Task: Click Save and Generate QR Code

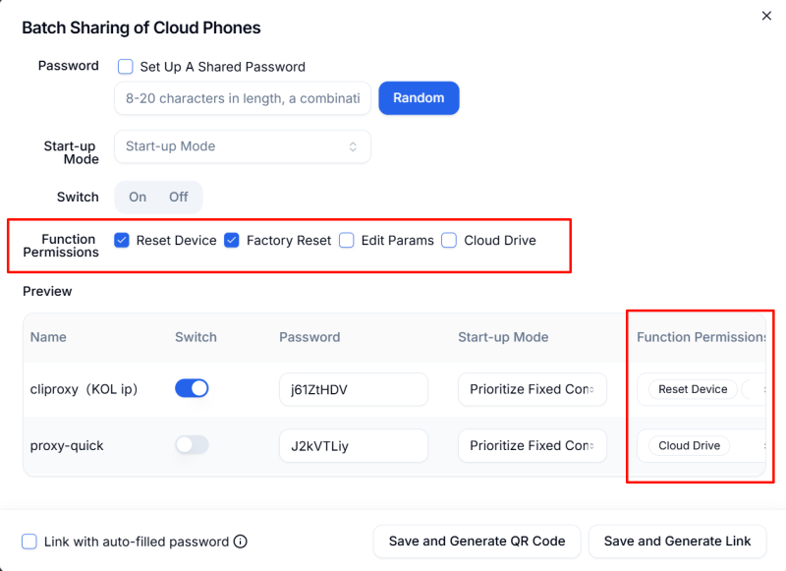Action: tap(477, 542)
